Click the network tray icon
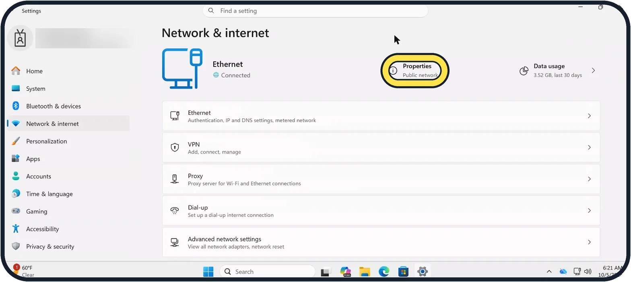The image size is (631, 282). pos(577,272)
